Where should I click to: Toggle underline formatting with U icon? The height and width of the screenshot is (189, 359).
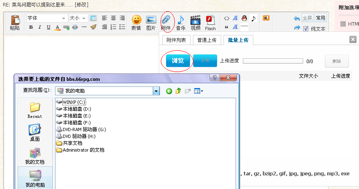click(49, 27)
